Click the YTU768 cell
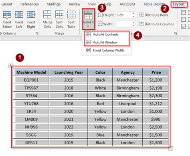The height and width of the screenshot is (156, 190). (31, 103)
